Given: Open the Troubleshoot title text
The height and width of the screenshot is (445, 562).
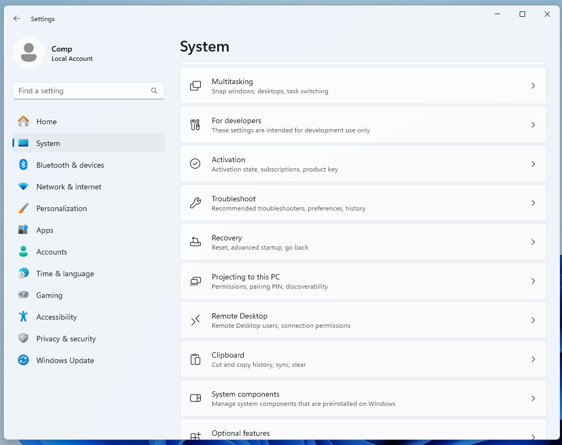Looking at the screenshot, I should pos(233,199).
